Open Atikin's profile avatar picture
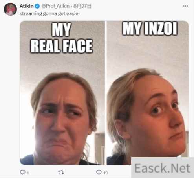 tap(10, 9)
